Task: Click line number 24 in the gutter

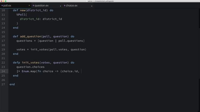Action: (3, 71)
